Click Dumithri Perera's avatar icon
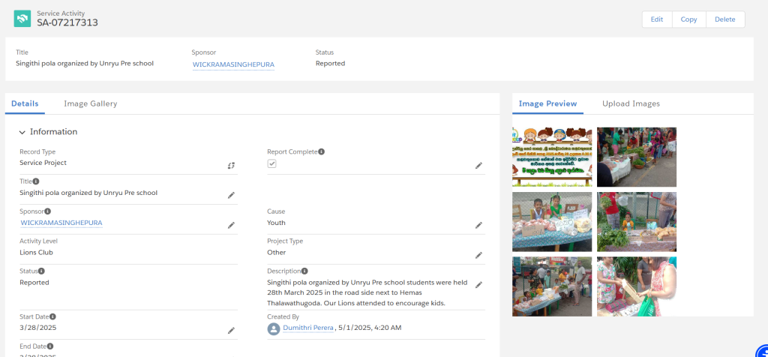Image resolution: width=768 pixels, height=357 pixels. coord(273,328)
